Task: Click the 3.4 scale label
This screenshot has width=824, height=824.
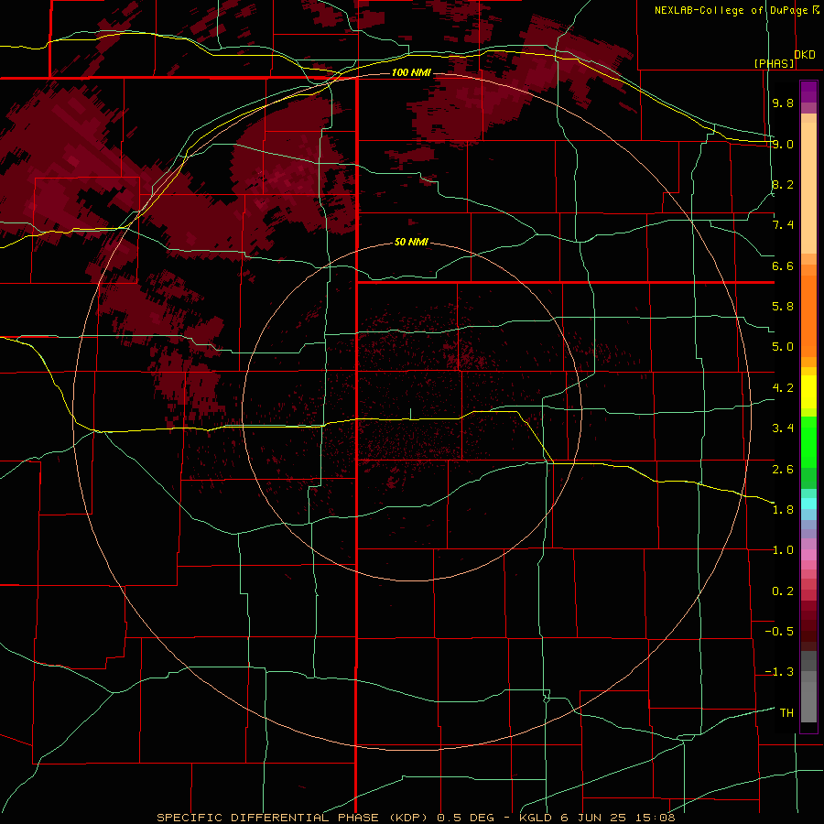Action: [783, 428]
